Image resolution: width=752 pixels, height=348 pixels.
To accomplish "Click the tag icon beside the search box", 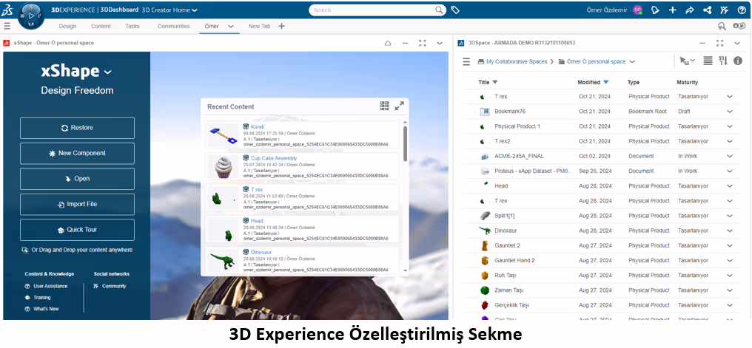I will point(455,10).
